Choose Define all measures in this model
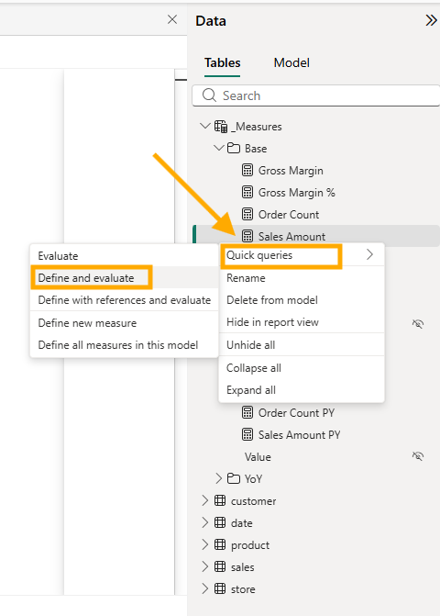The image size is (440, 616). point(124,345)
